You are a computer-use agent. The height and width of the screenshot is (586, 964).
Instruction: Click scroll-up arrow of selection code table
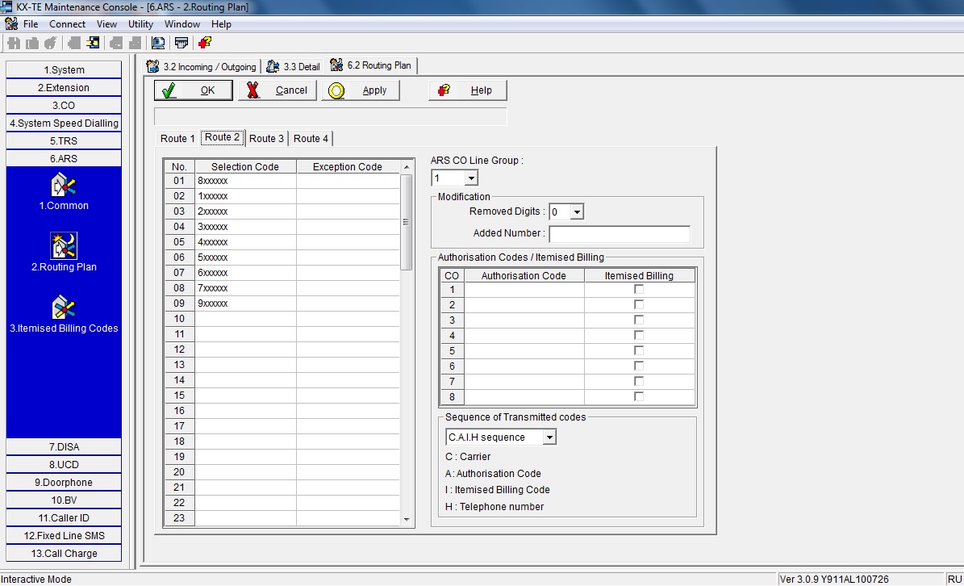407,167
